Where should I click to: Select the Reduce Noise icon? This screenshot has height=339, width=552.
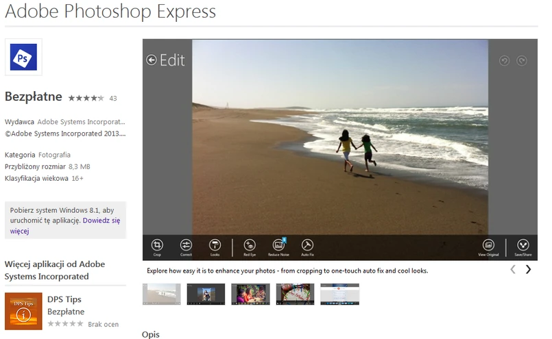tap(278, 244)
